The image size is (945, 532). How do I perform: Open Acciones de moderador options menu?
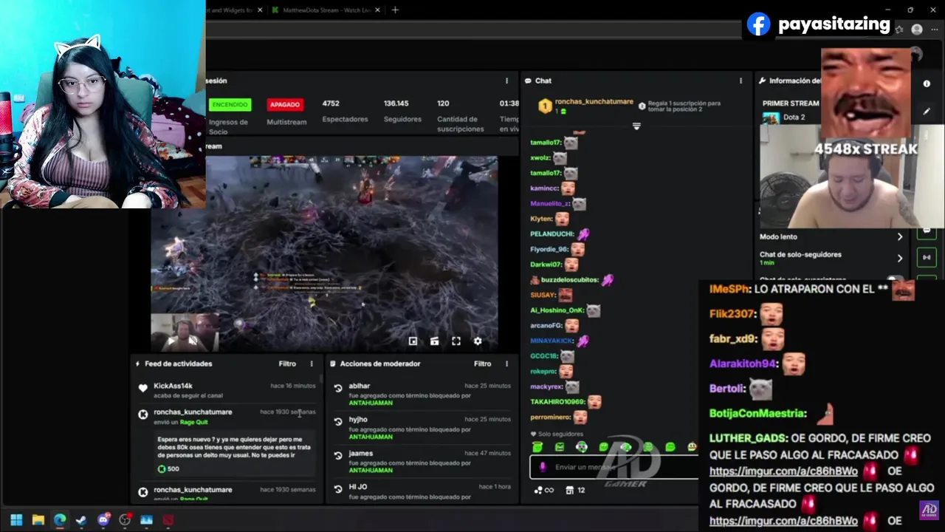click(x=506, y=364)
